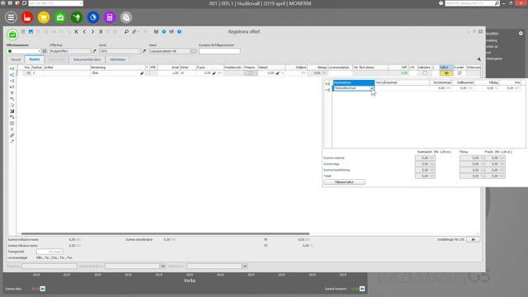Screen dimensions: 528x297
Task: Click the magnifier search icon in toolbar
Action: [126, 31]
